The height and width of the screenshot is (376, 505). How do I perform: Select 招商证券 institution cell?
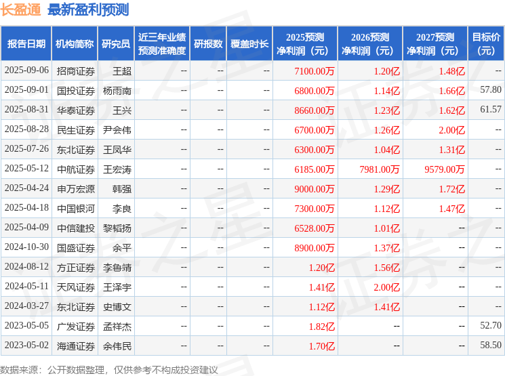[x=76, y=71]
